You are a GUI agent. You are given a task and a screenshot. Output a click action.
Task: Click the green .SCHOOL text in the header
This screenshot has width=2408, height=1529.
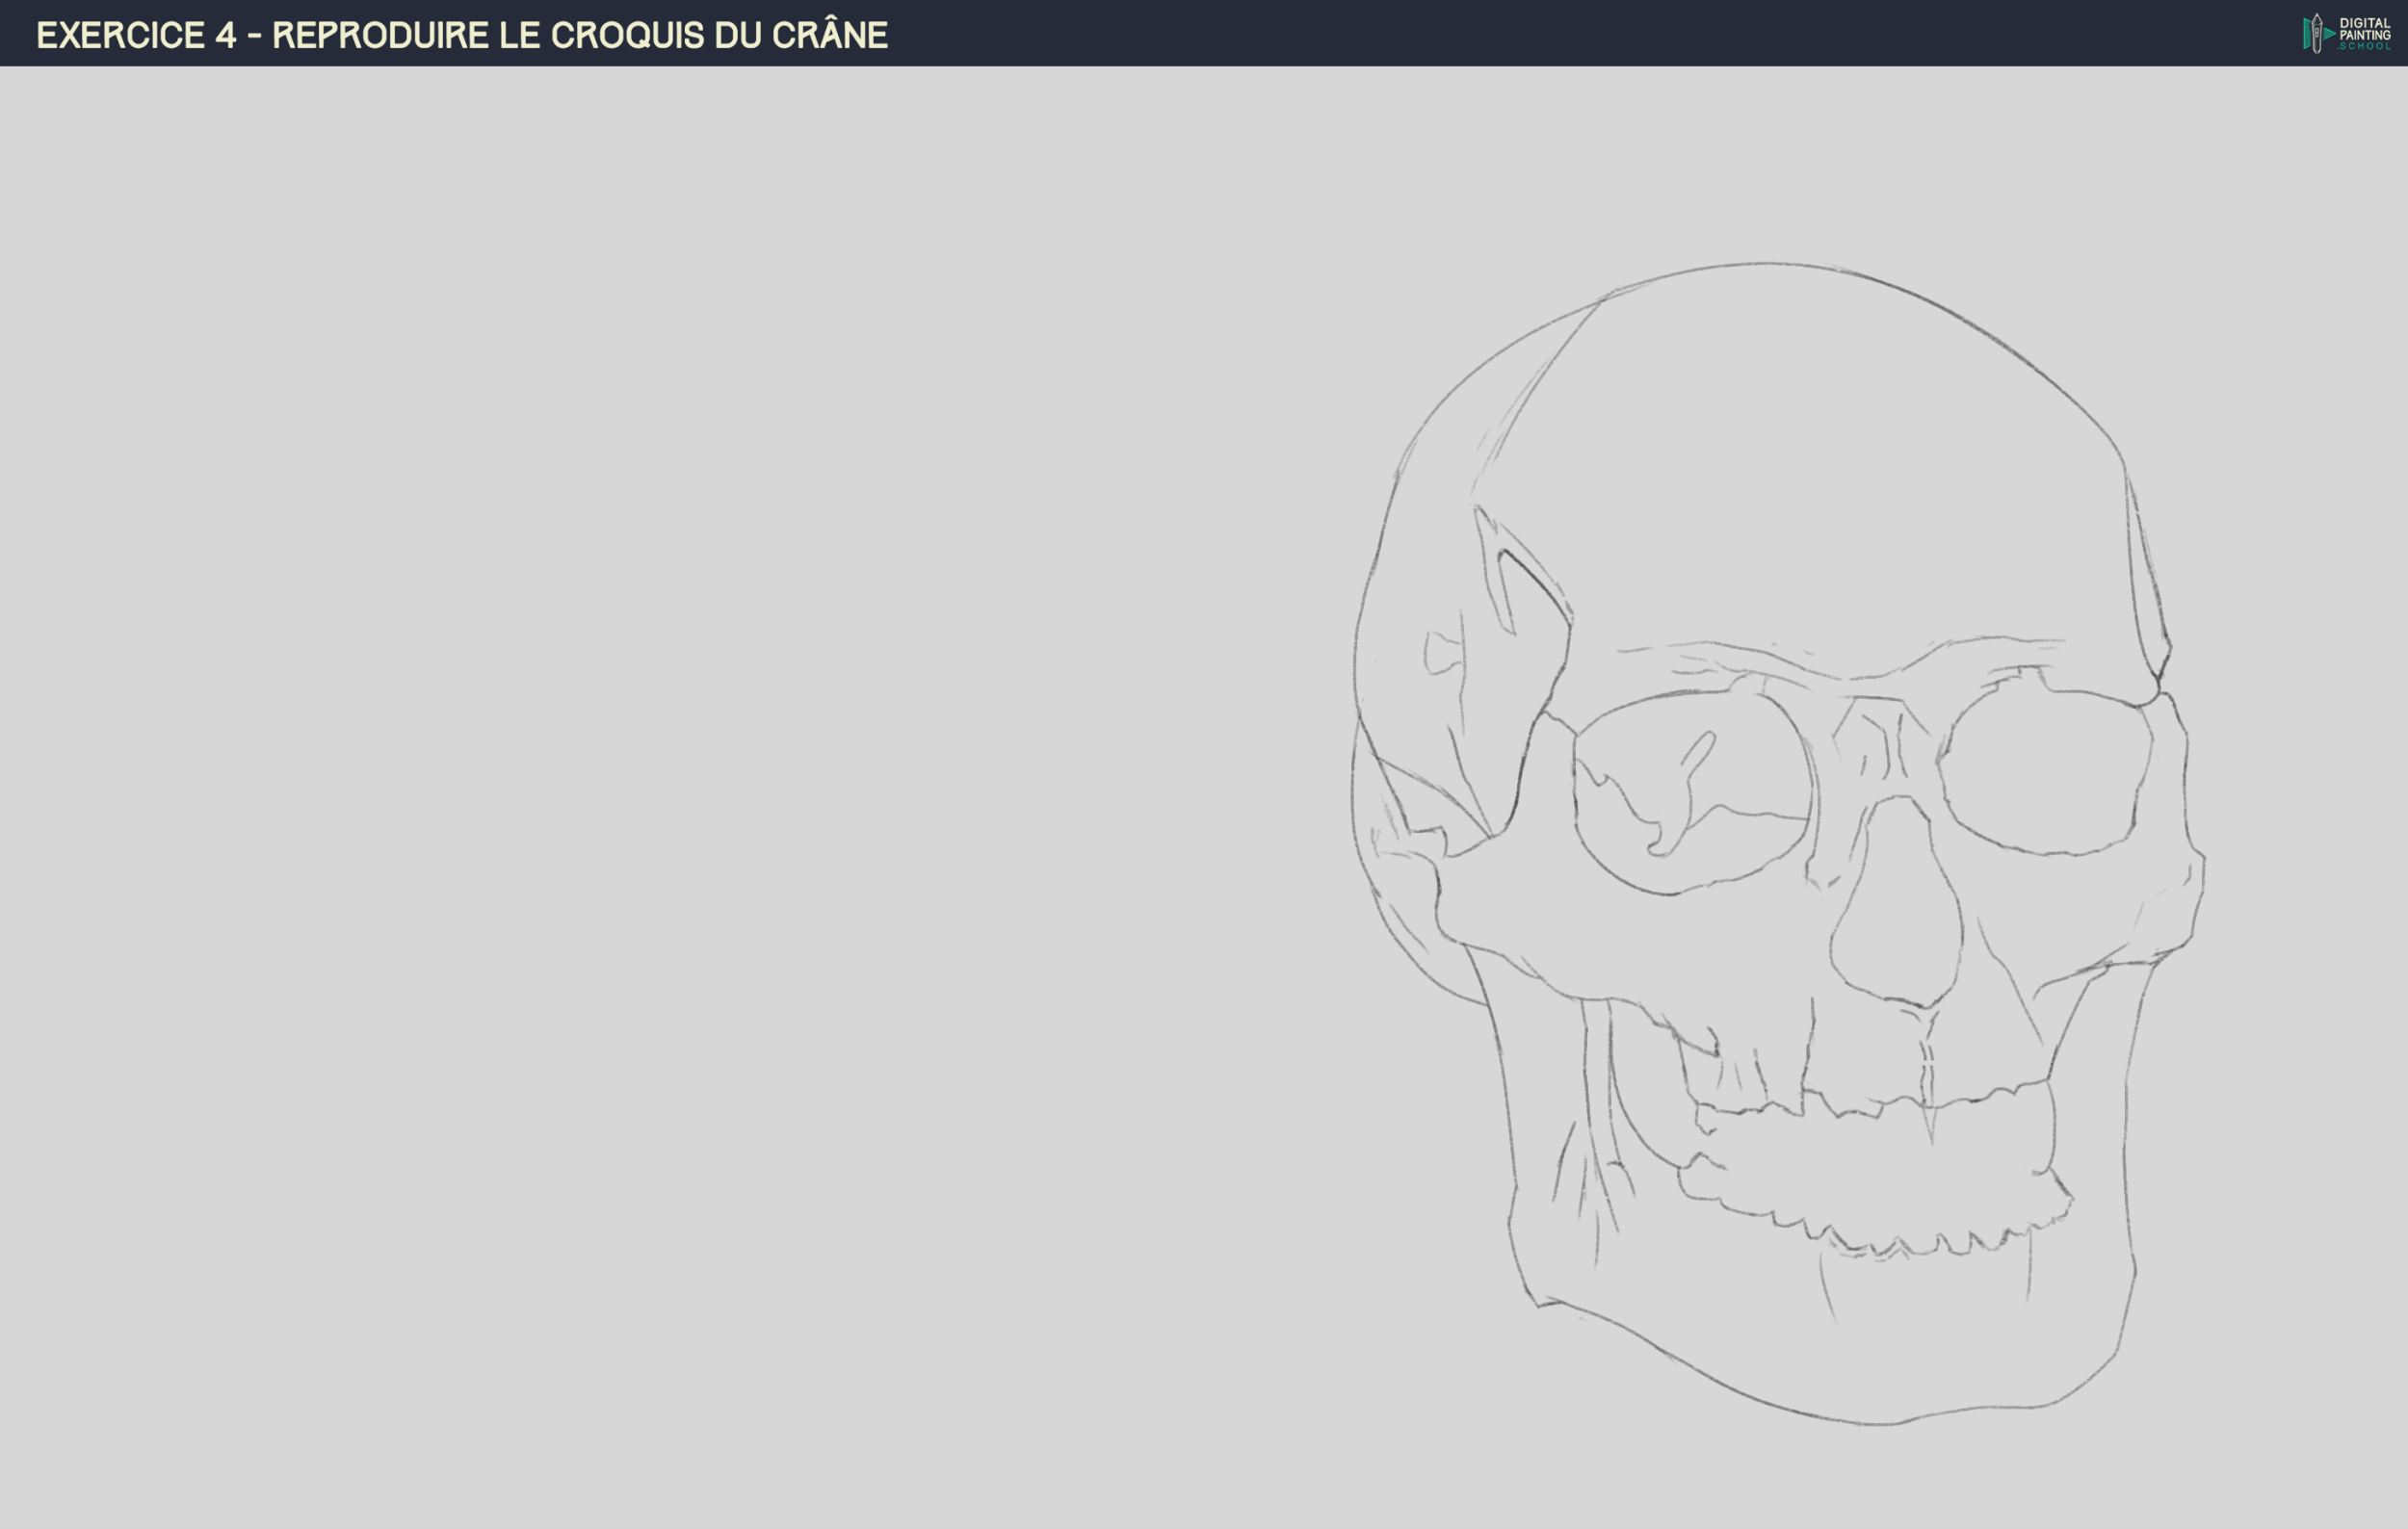pyautogui.click(x=2368, y=47)
